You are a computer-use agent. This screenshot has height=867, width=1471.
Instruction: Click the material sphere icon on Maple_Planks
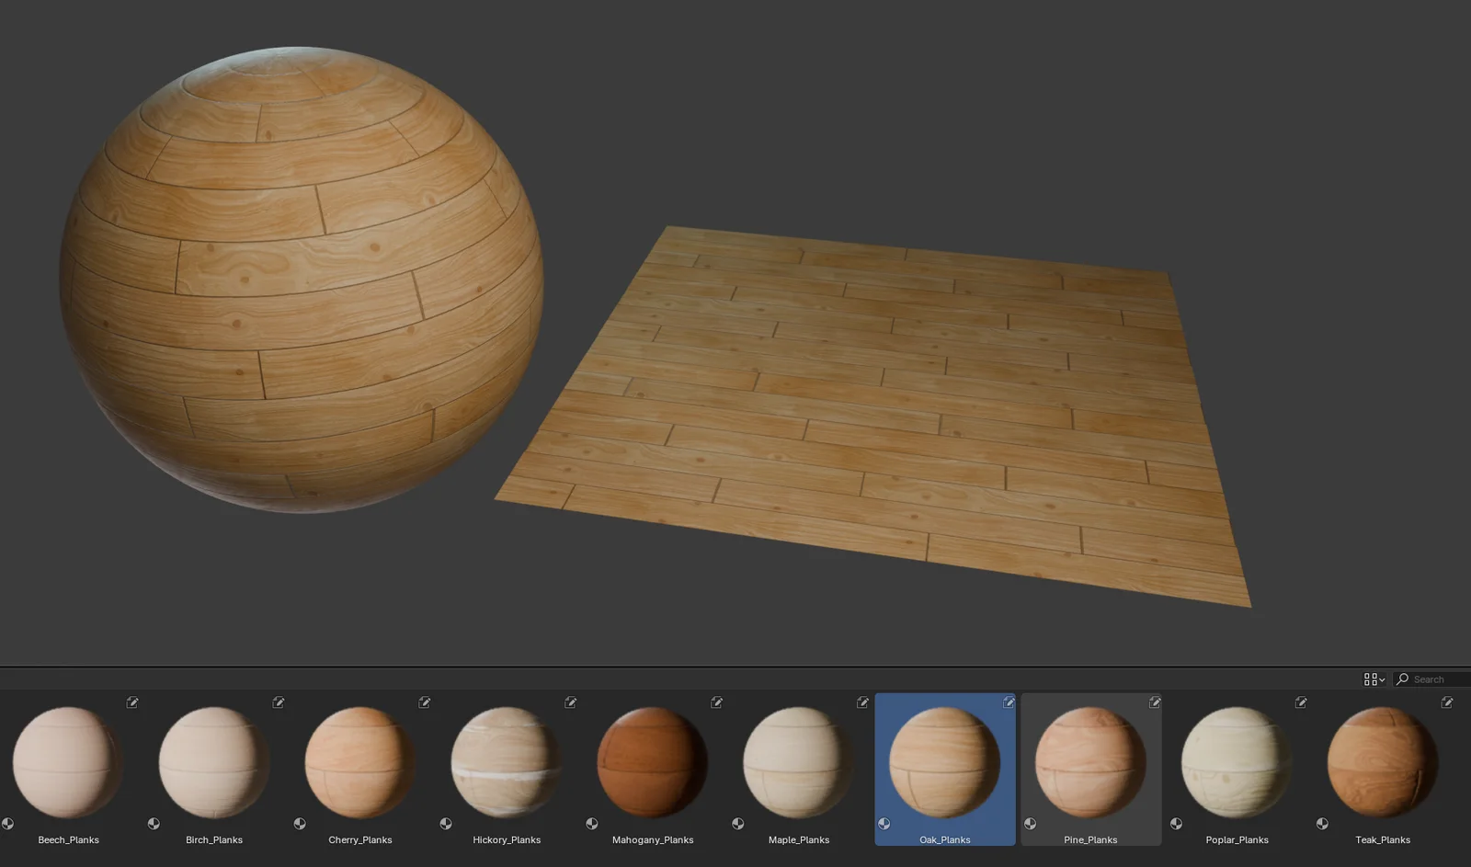738,823
